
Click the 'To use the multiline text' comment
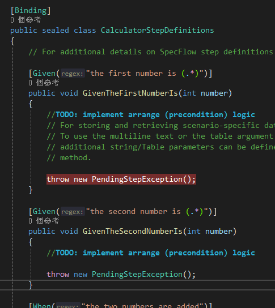pyautogui.click(x=160, y=136)
